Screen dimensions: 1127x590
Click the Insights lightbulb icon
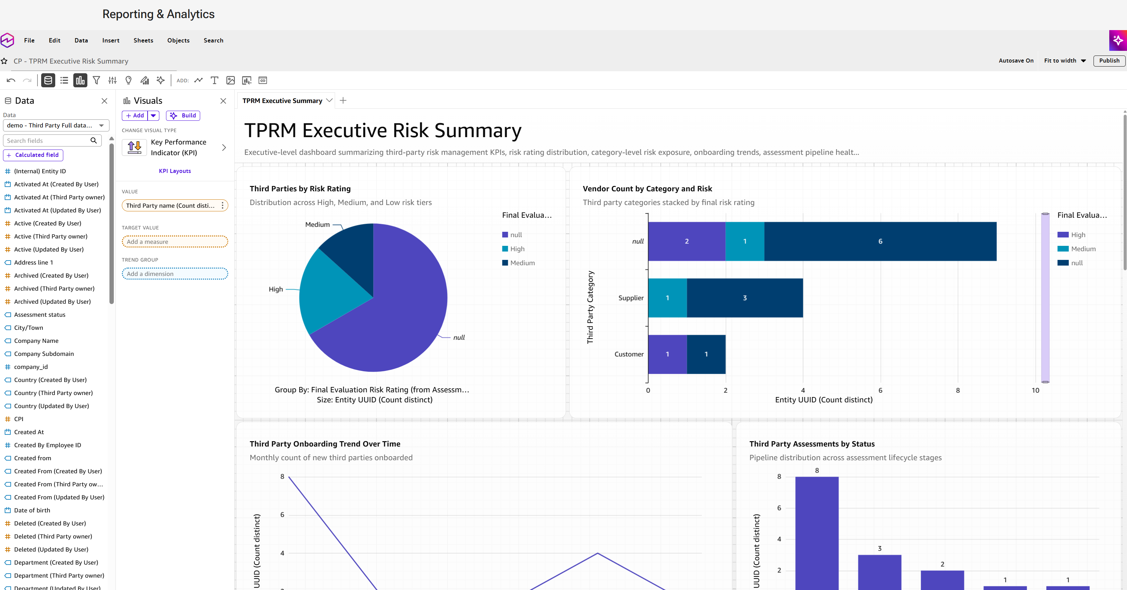(x=129, y=80)
